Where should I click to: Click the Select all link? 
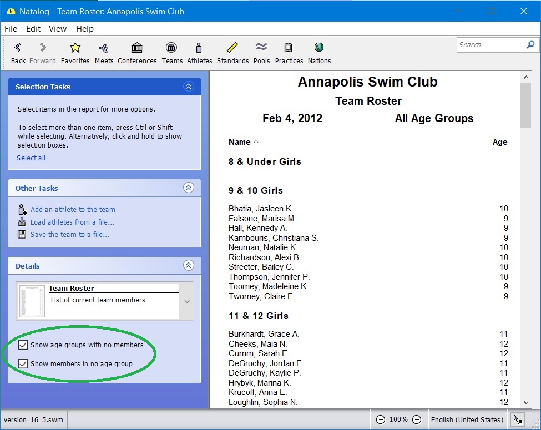point(31,158)
